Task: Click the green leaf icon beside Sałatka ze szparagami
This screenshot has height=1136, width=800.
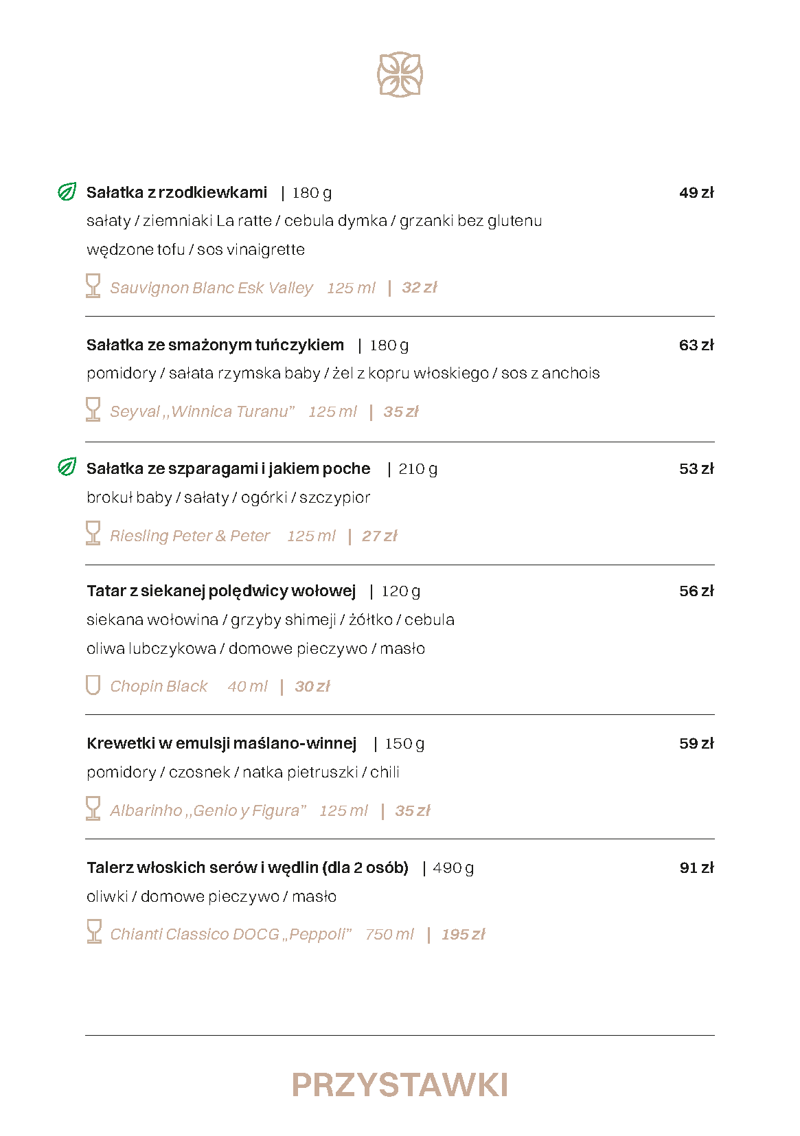Action: [67, 468]
